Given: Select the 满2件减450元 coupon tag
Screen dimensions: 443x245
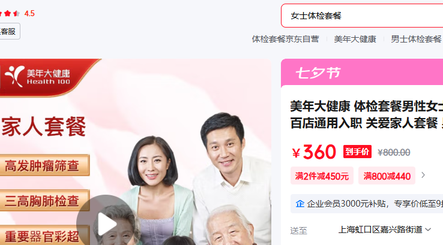Looking at the screenshot, I should point(322,176).
